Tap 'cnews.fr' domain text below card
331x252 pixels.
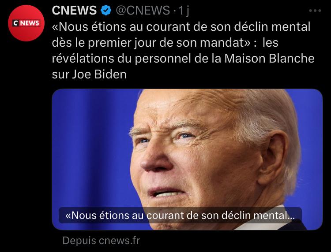click(119, 241)
